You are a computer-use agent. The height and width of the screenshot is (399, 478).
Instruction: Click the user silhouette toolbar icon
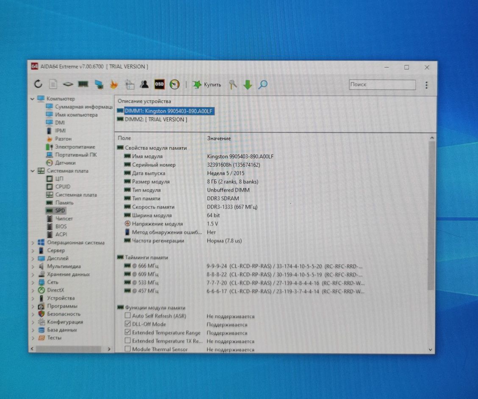point(144,84)
